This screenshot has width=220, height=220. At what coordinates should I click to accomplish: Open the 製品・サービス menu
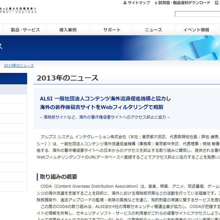[25, 30]
